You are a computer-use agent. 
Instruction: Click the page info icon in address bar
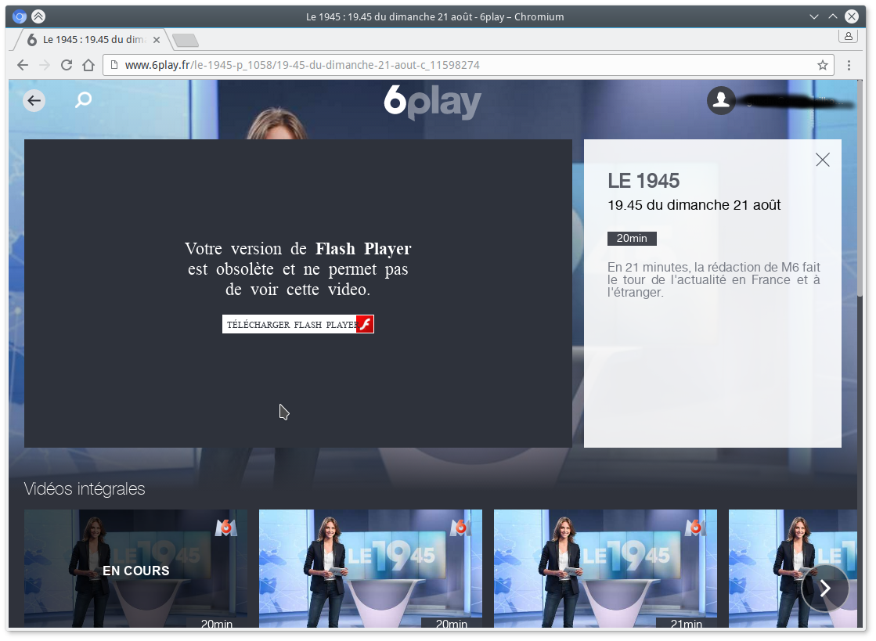[114, 65]
